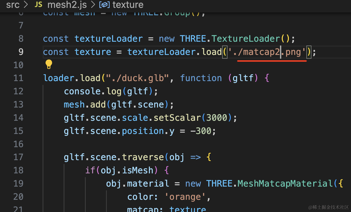Screen dimensions: 351x212
Task: Click TextureLoader class name on line 8
Action: click(246, 39)
